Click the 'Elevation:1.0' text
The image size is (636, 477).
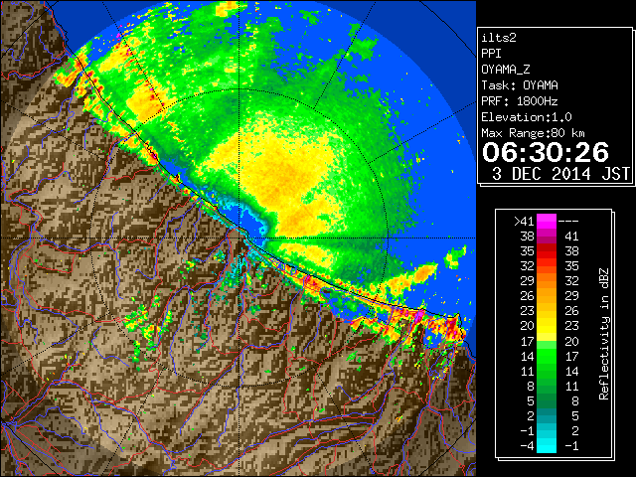(x=527, y=117)
